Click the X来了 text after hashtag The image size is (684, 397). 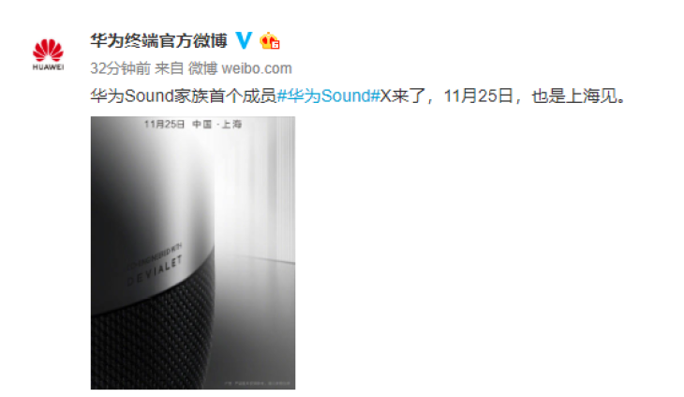(402, 96)
